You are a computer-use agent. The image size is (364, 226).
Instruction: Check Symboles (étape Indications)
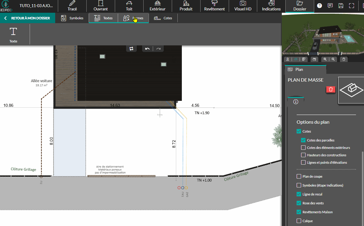(299, 185)
